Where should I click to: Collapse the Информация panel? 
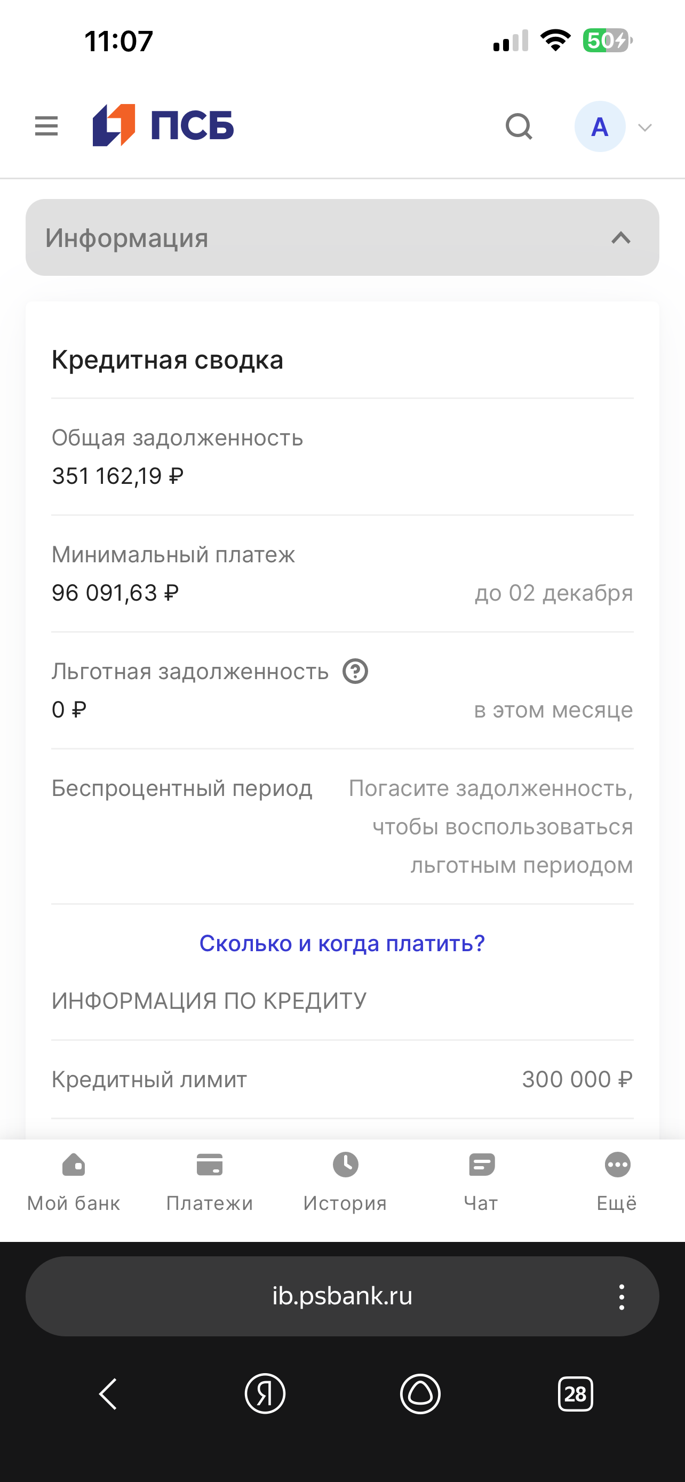point(620,237)
